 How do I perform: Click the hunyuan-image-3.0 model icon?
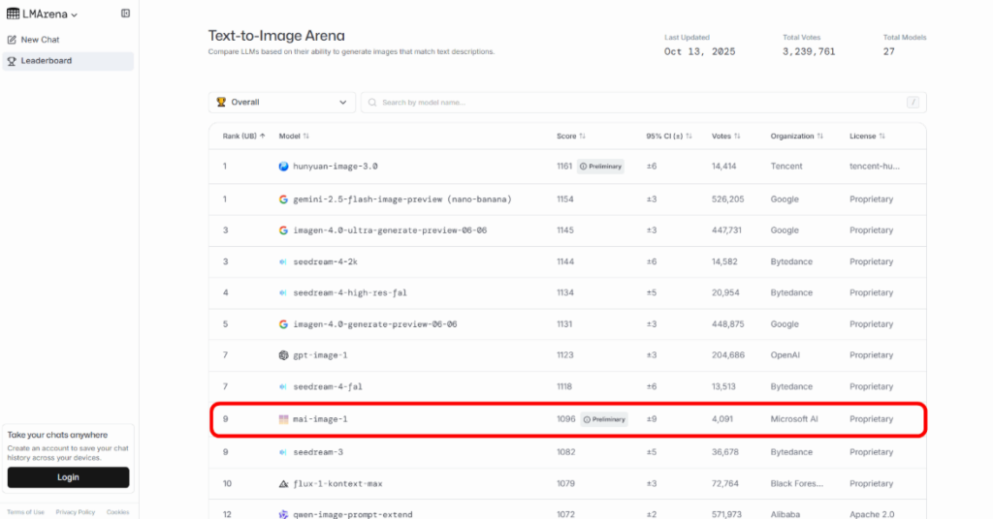coord(283,167)
